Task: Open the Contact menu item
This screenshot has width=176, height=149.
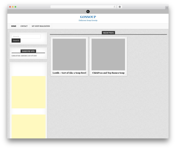Action: [24, 26]
